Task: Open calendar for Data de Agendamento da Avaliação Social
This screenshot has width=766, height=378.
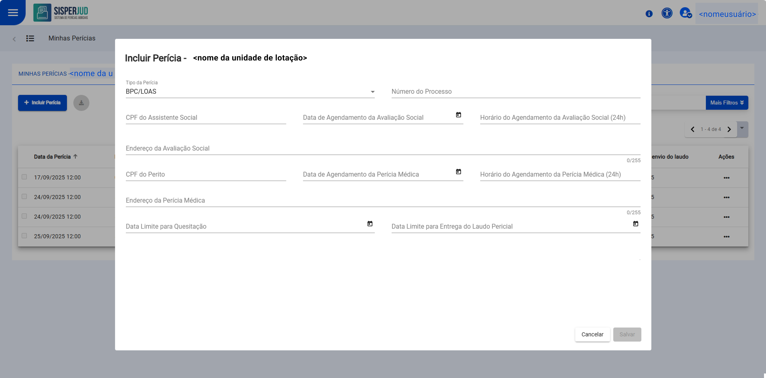Action: (458, 115)
